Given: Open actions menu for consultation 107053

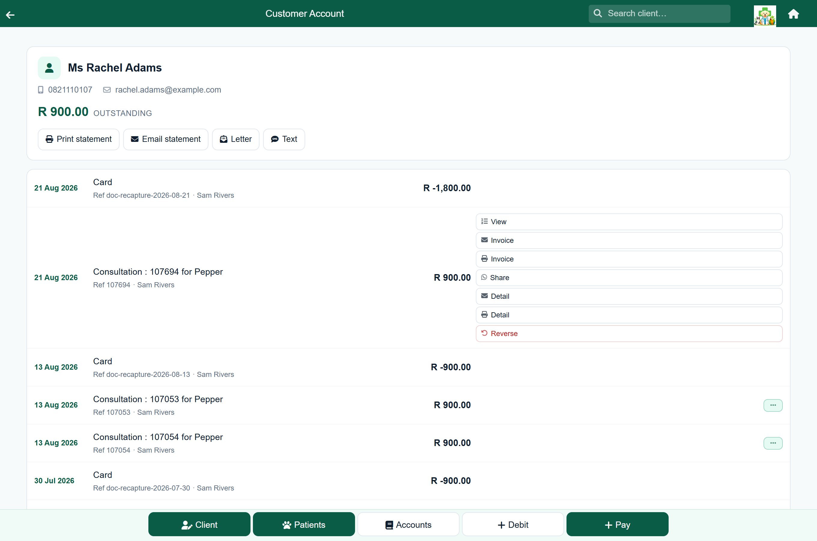Looking at the screenshot, I should click(x=773, y=405).
